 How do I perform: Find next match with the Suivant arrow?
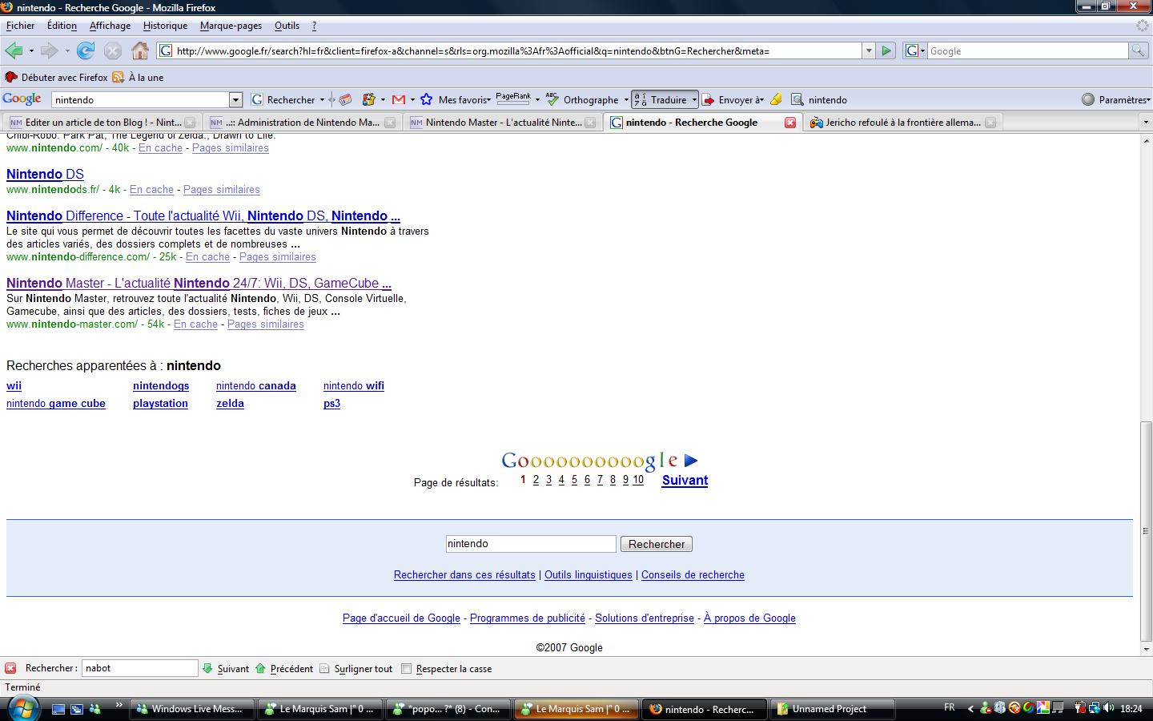[226, 669]
